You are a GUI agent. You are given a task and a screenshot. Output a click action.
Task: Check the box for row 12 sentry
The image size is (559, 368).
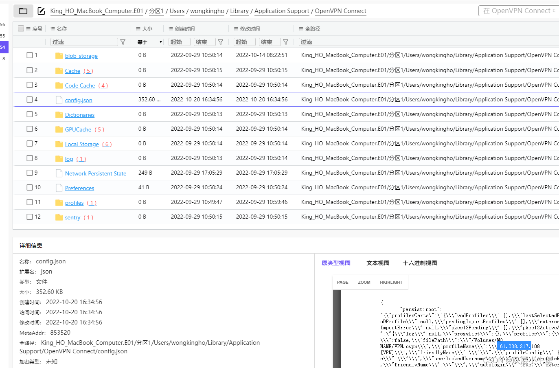click(30, 217)
